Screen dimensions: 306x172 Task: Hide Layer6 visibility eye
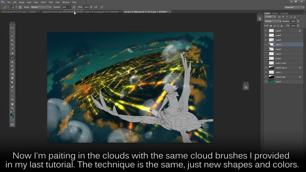pyautogui.click(x=266, y=81)
